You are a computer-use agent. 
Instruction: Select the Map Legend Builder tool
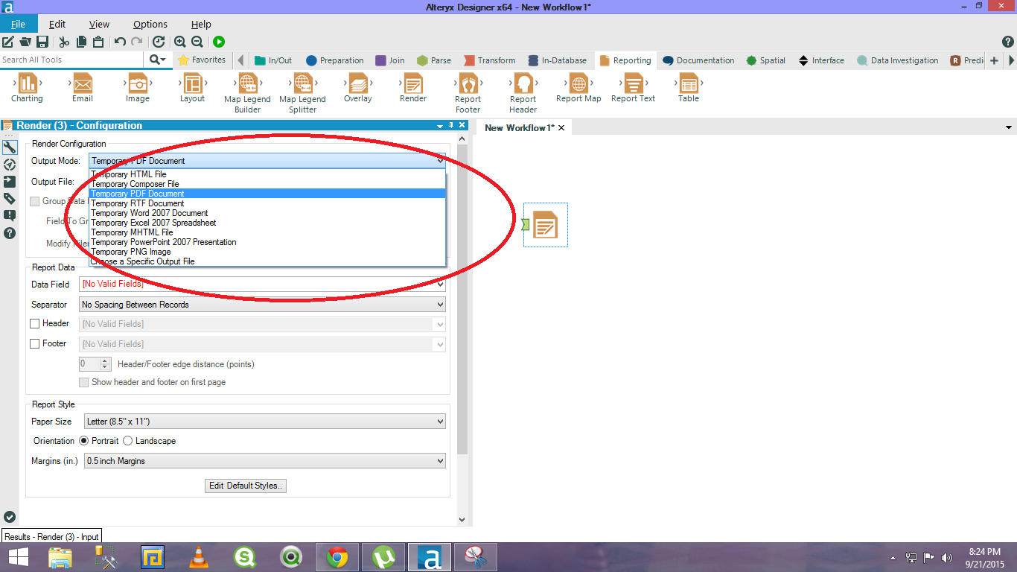click(247, 93)
